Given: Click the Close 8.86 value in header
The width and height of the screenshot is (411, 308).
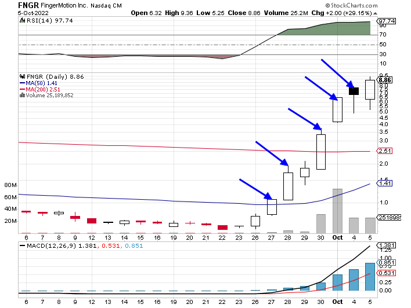Looking at the screenshot, I should [244, 13].
